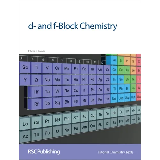The height and width of the screenshot is (160, 160).
Task: Click the Ru ruthenium tile
Action: (76, 80)
